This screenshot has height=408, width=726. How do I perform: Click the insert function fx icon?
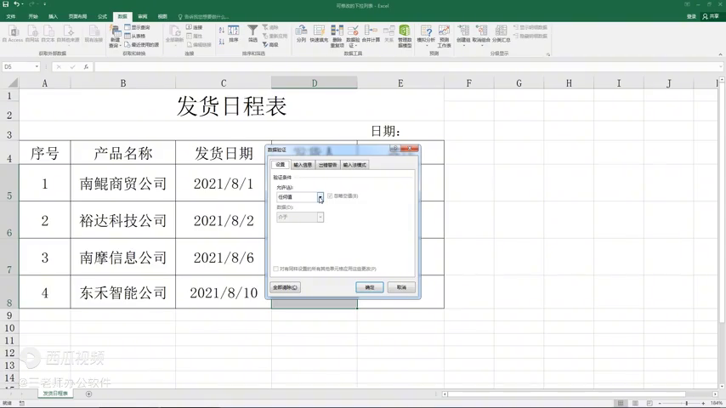click(86, 67)
